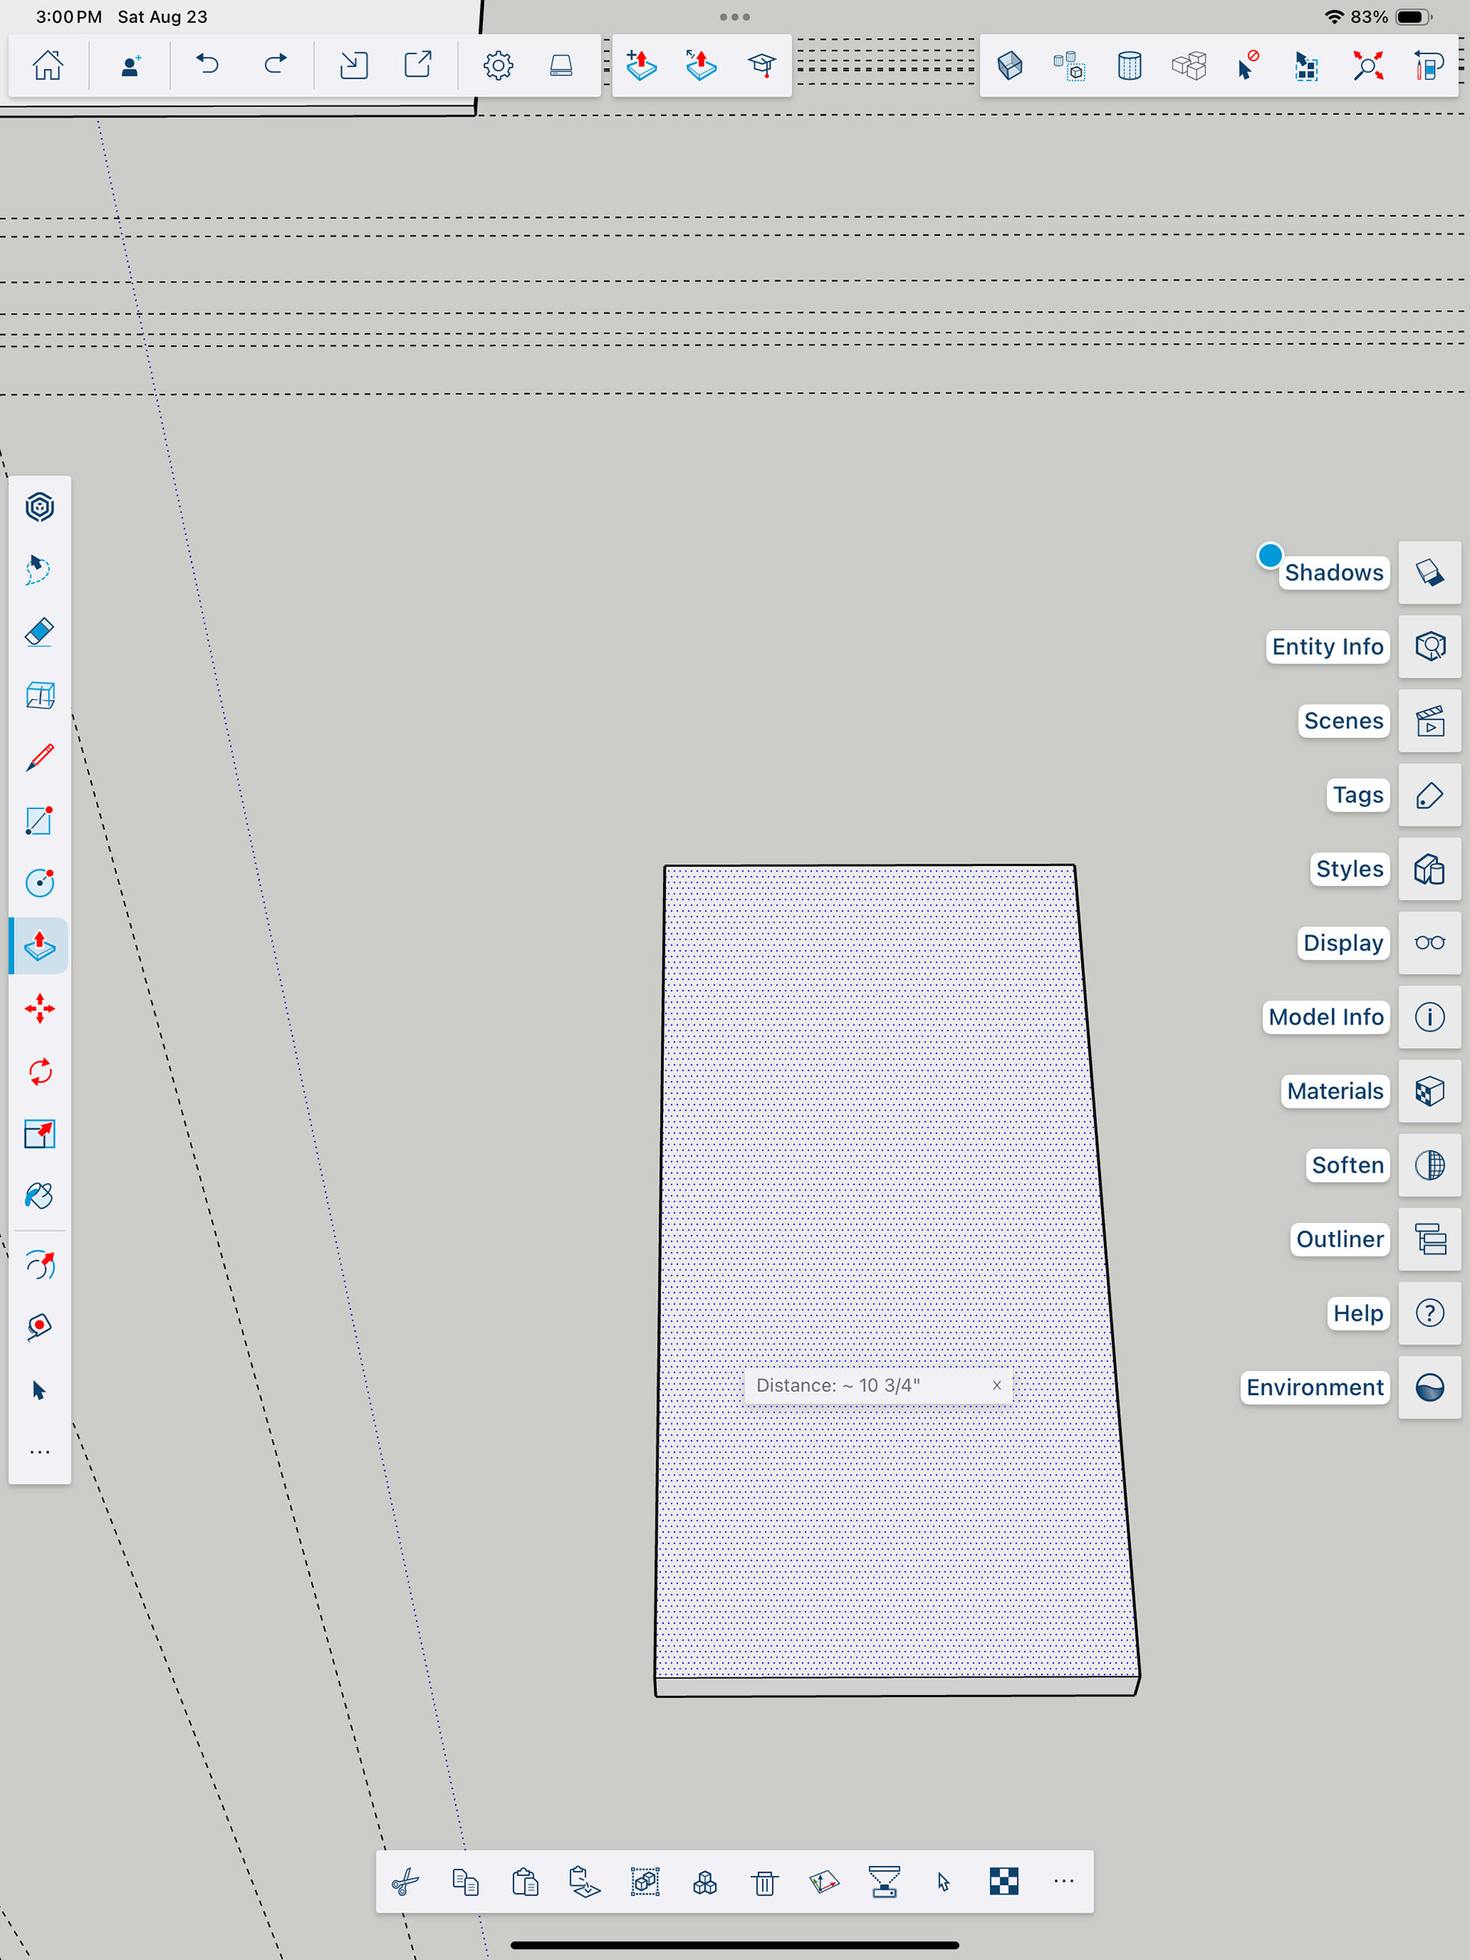Image resolution: width=1470 pixels, height=1960 pixels.
Task: Select the Rotate tool
Action: [x=40, y=1072]
